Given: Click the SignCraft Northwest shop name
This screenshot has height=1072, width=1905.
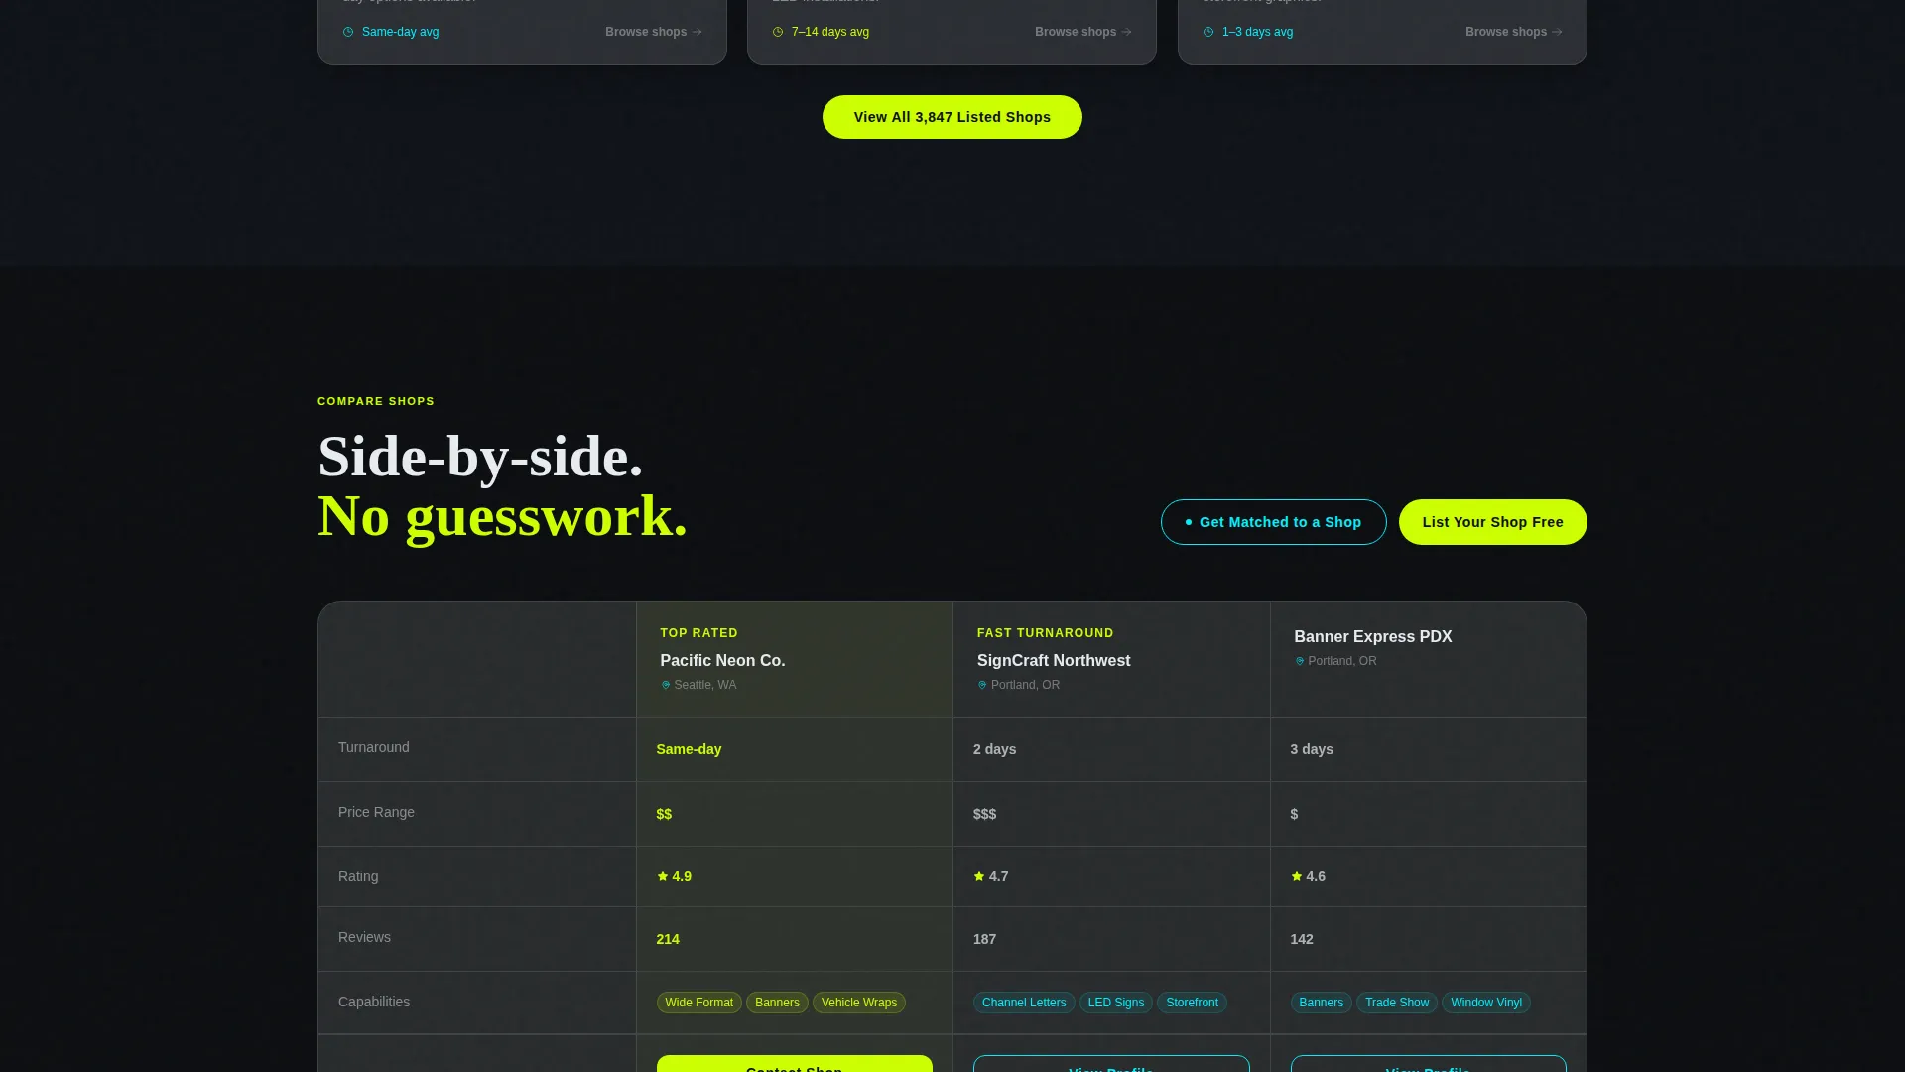Looking at the screenshot, I should coord(1054,661).
